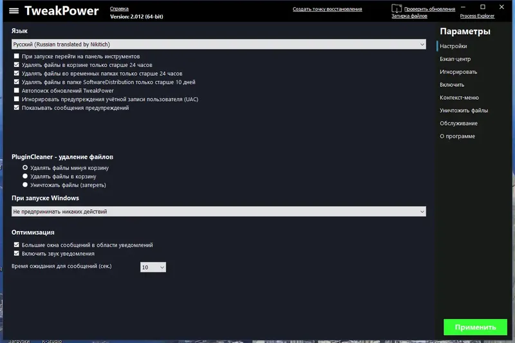
Task: Open О программе section
Action: 457,136
